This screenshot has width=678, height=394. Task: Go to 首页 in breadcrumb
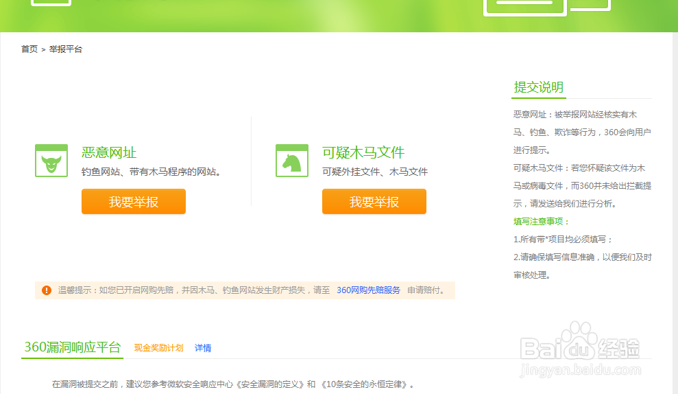point(29,49)
